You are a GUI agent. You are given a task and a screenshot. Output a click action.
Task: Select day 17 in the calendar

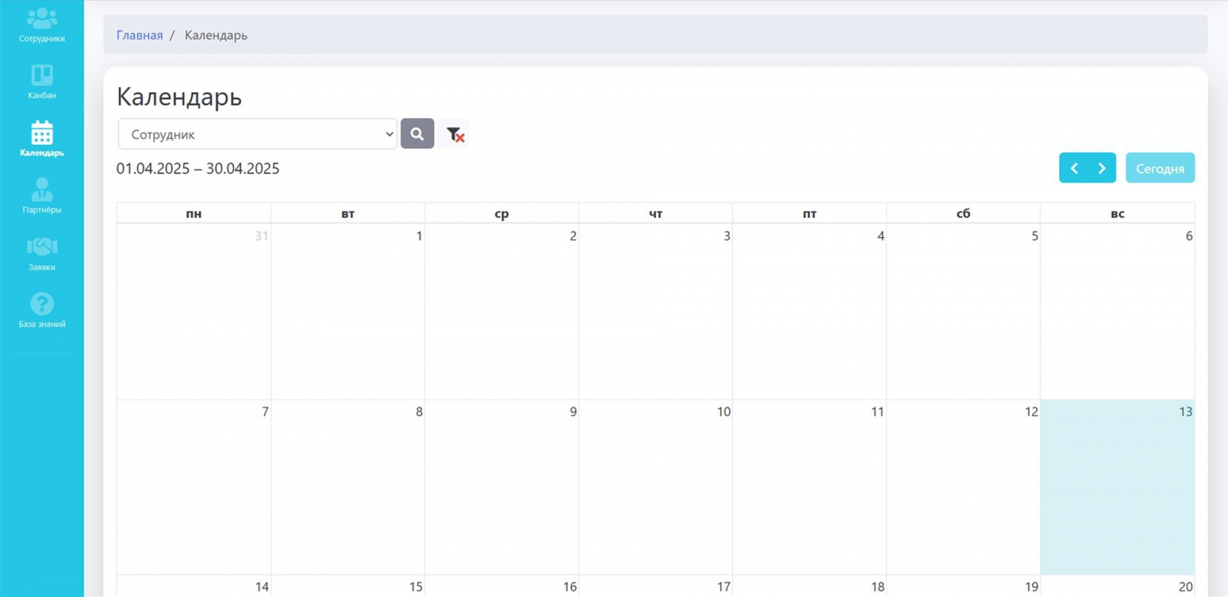[655, 586]
